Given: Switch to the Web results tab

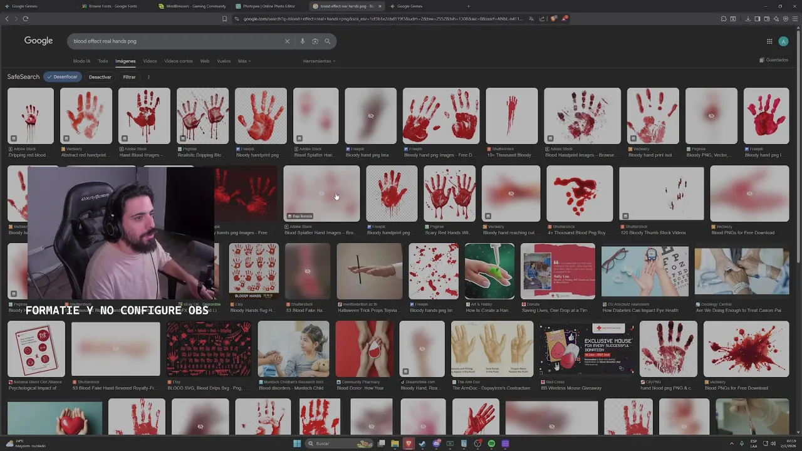Looking at the screenshot, I should coord(205,61).
